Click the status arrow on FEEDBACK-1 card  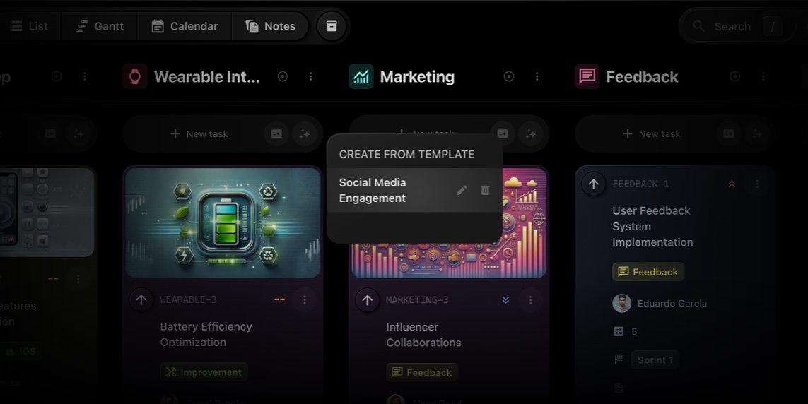point(593,184)
